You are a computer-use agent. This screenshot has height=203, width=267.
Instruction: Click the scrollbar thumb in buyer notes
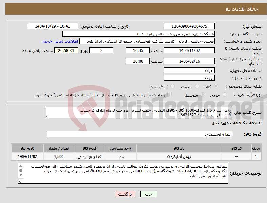[x=21, y=170]
